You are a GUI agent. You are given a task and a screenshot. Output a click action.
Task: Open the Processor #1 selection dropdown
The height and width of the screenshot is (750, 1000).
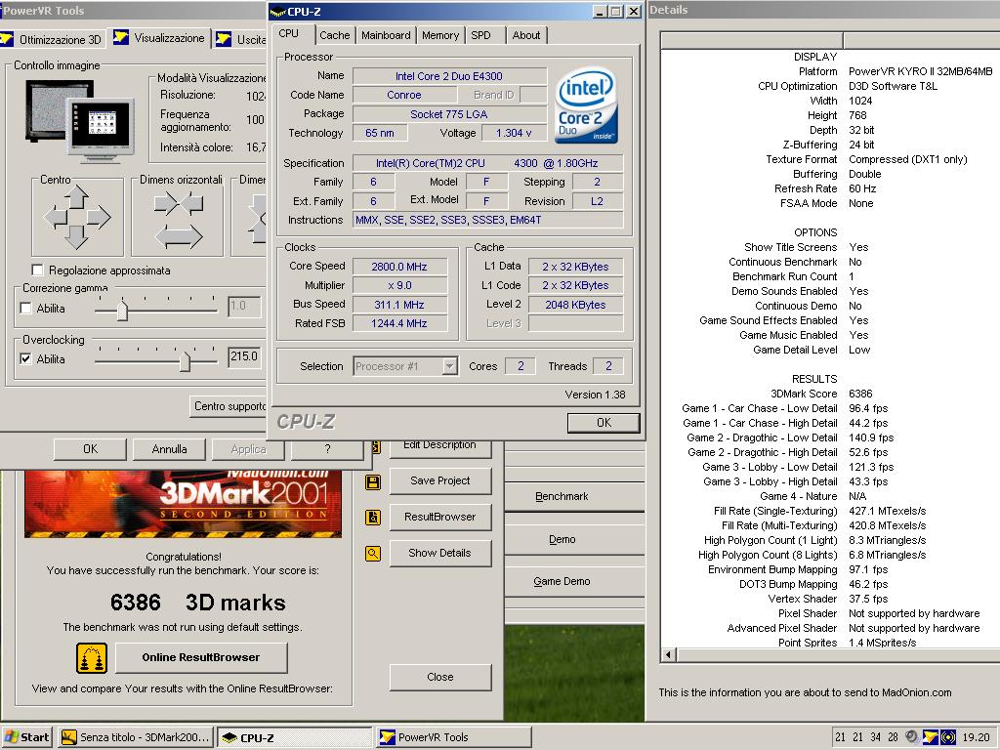(449, 366)
